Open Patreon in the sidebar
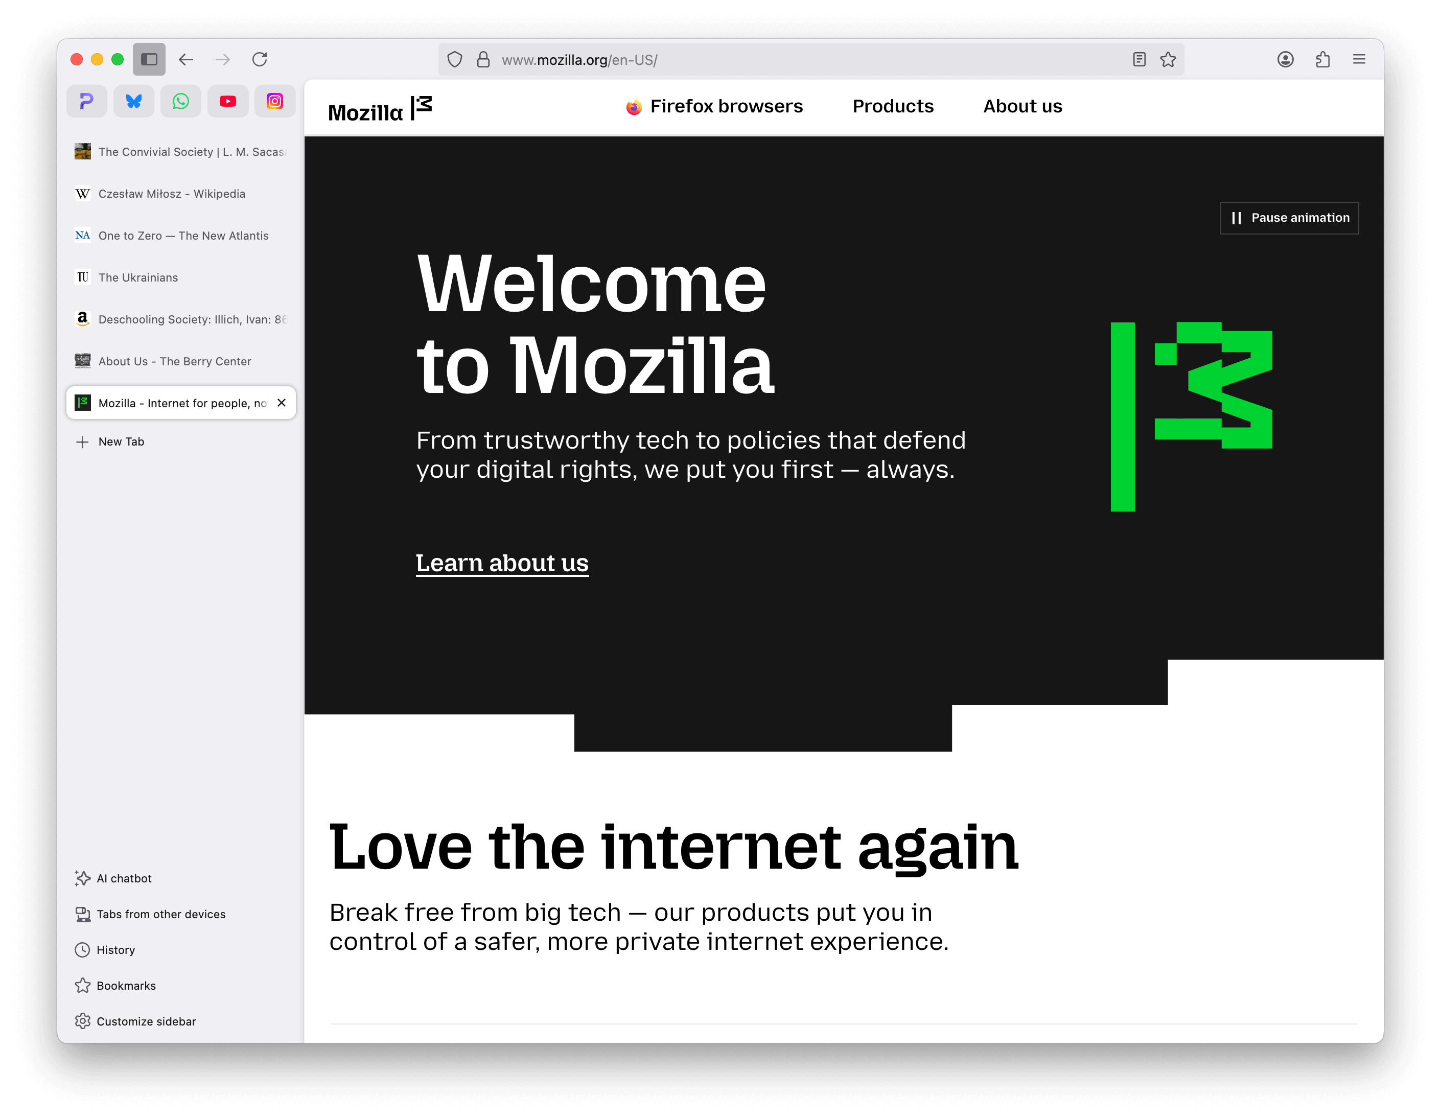 pos(88,101)
